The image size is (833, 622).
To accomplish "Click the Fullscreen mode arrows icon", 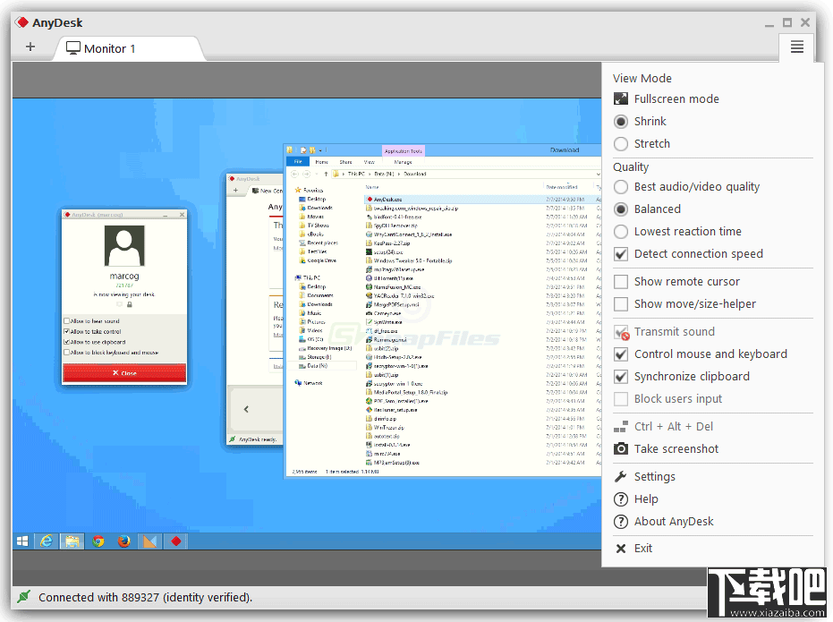I will click(x=621, y=98).
